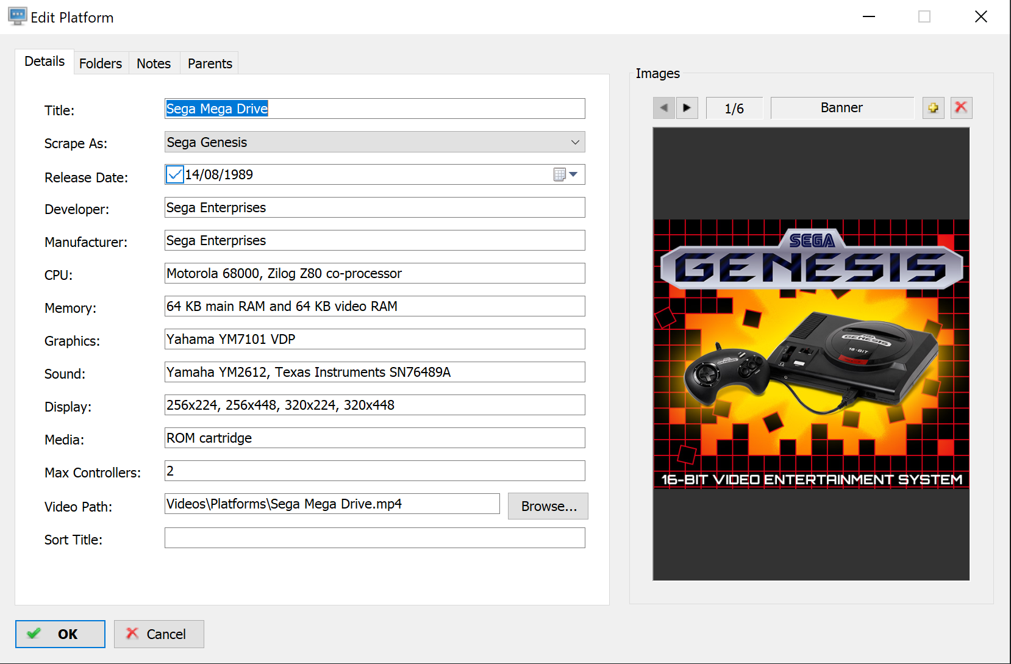The image size is (1011, 664).
Task: Click the Max Controllers field
Action: point(375,471)
